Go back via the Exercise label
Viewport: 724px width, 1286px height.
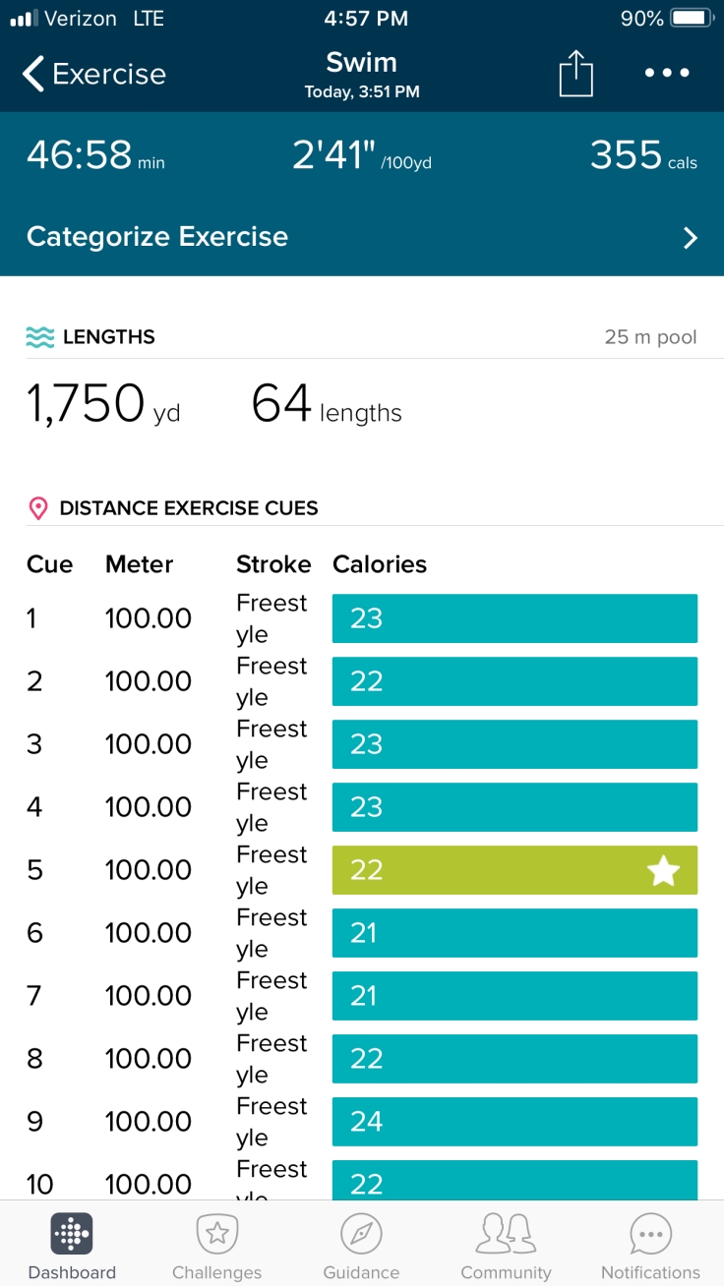click(x=109, y=74)
